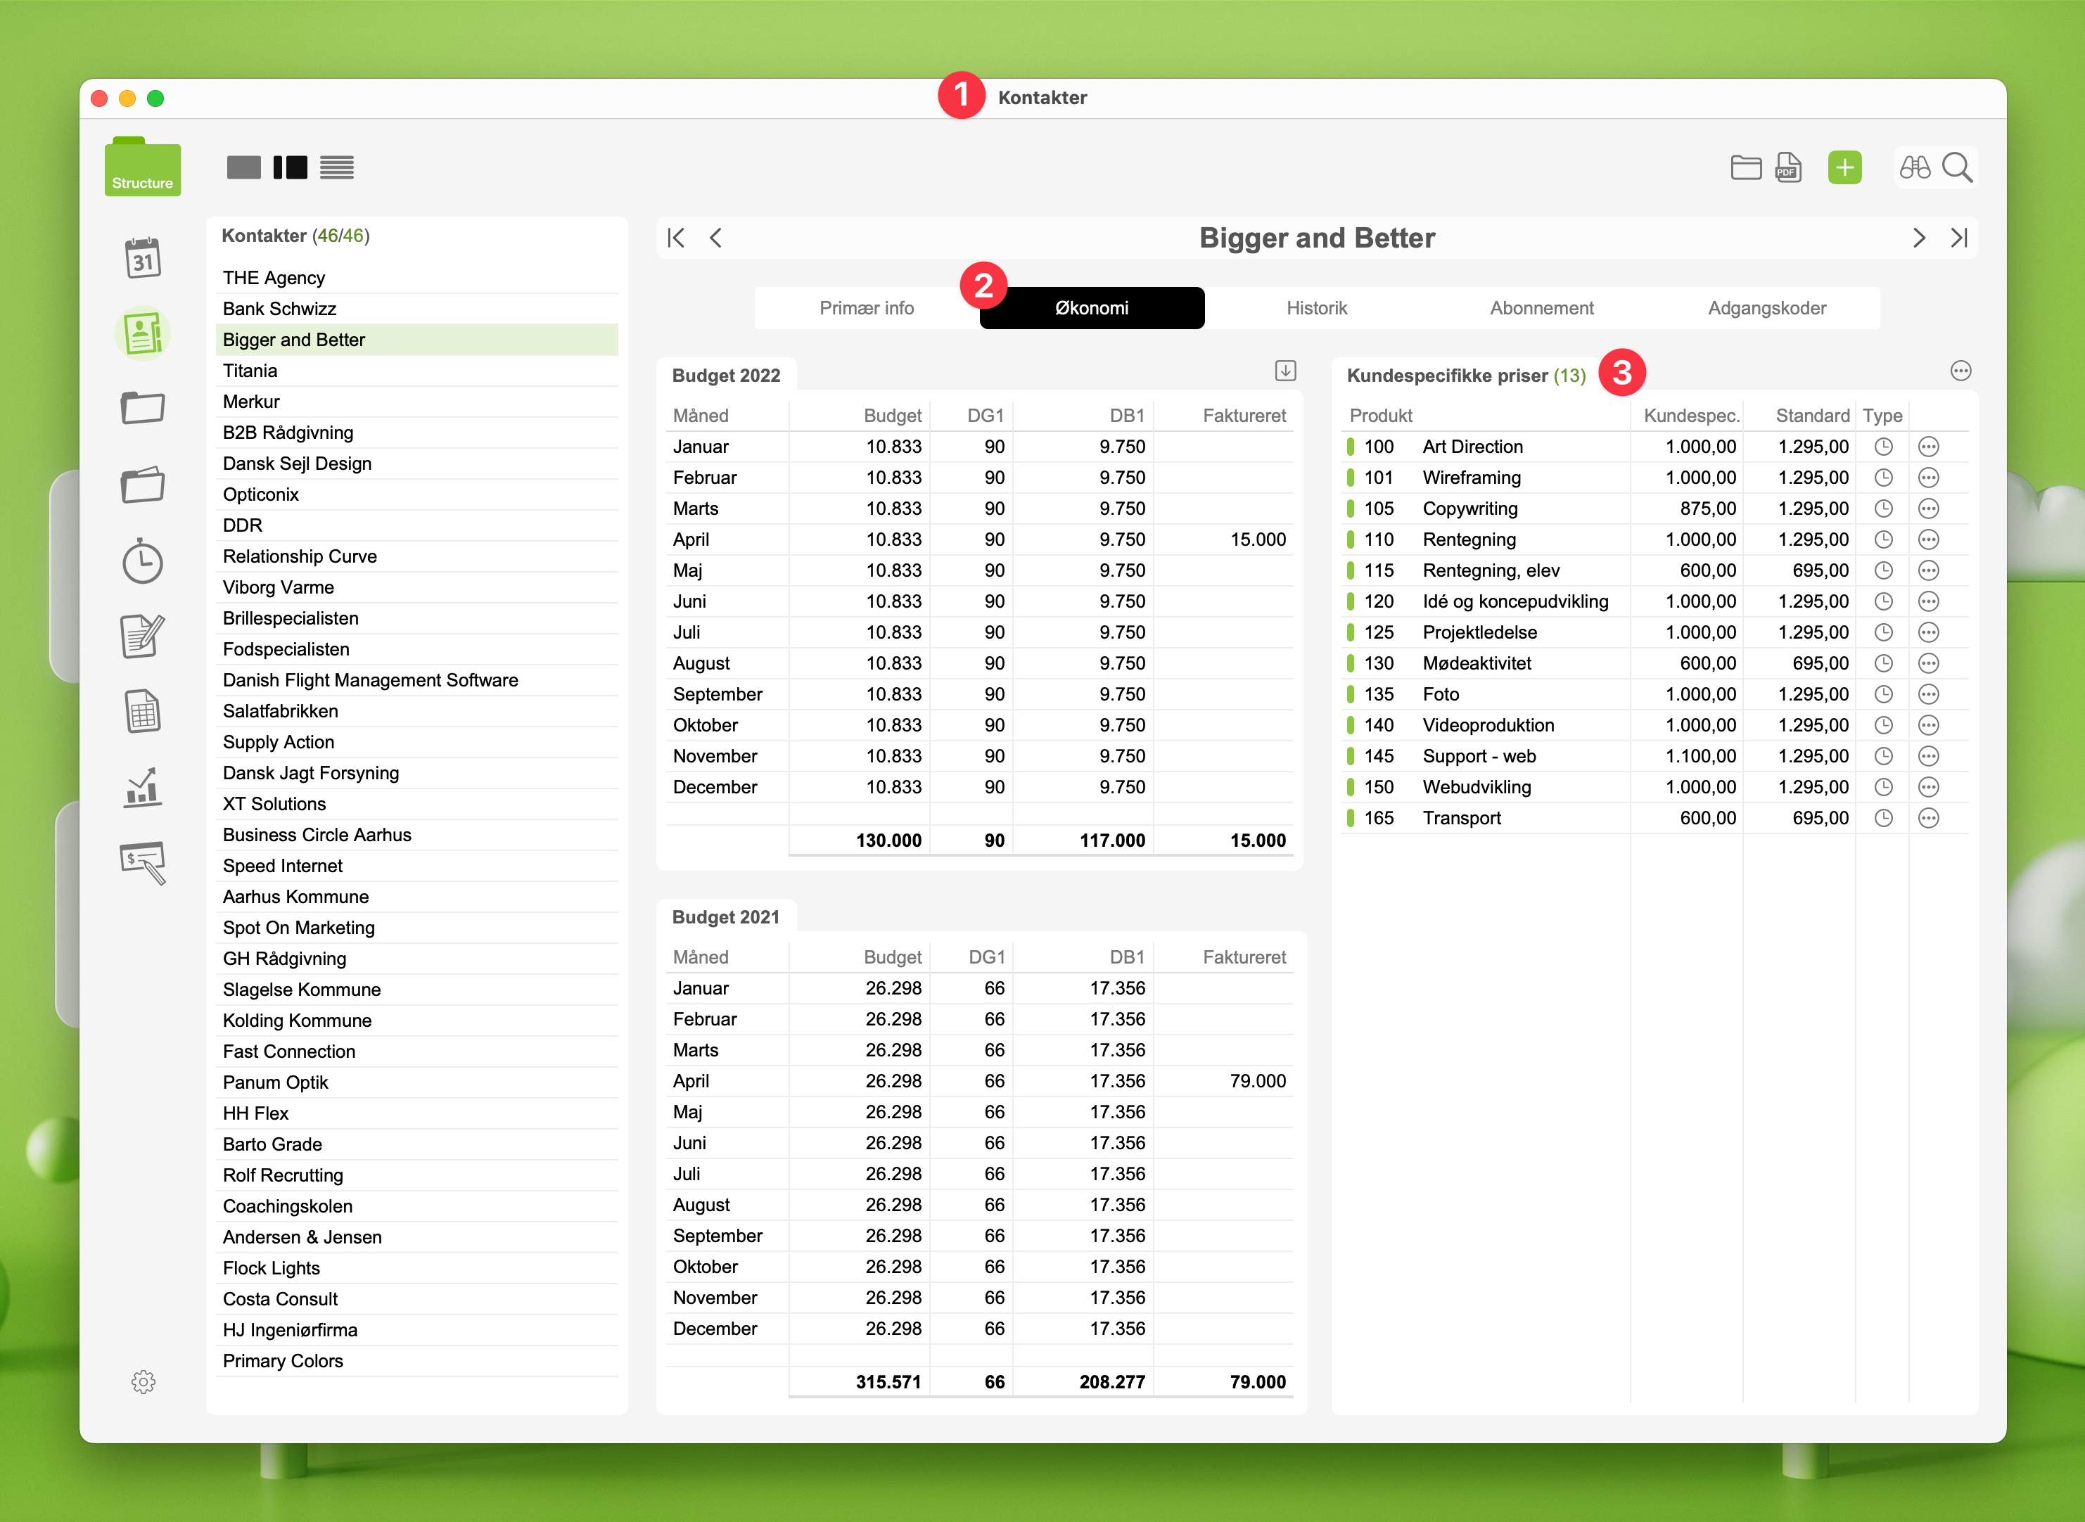Screen dimensions: 2085x1522
Task: Switch to full-width single pane view
Action: pos(243,167)
